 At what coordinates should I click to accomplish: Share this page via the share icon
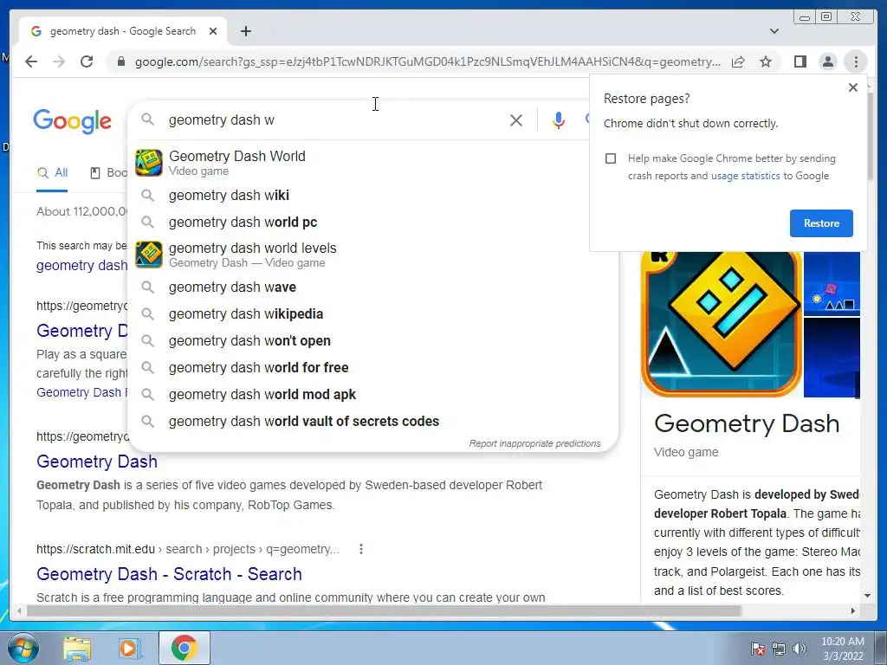tap(738, 61)
